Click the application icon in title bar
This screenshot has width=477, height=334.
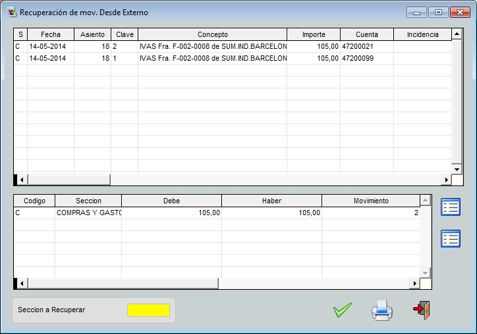click(x=11, y=12)
